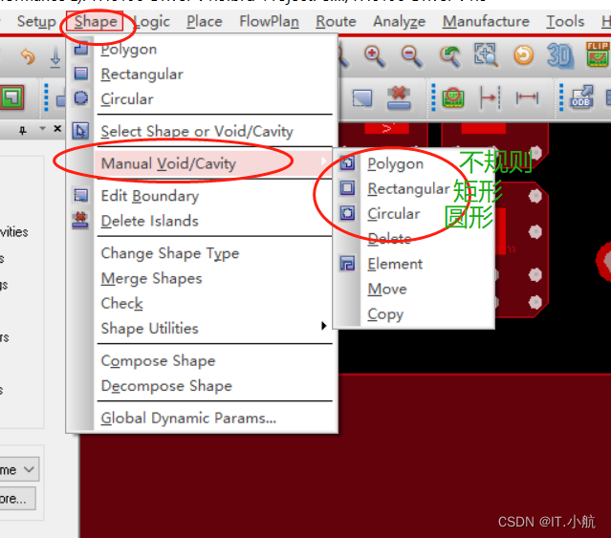
Task: Click the orange Undo arrow icon
Action: (28, 57)
